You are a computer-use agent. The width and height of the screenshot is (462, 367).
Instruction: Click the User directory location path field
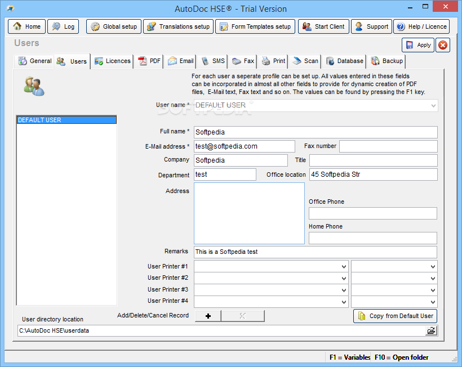point(221,330)
